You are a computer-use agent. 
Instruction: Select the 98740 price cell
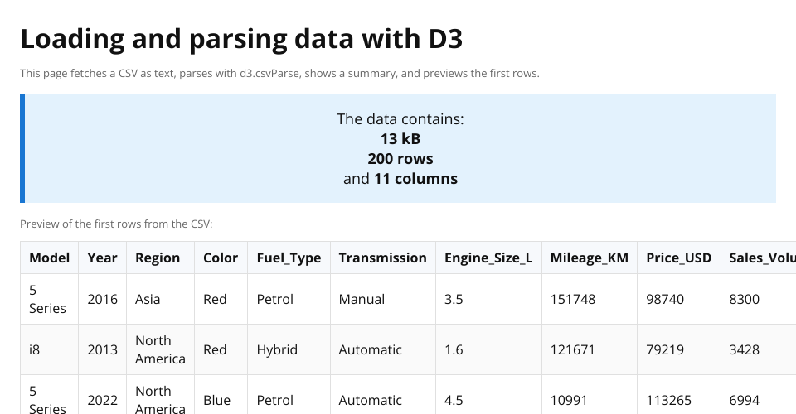point(665,299)
